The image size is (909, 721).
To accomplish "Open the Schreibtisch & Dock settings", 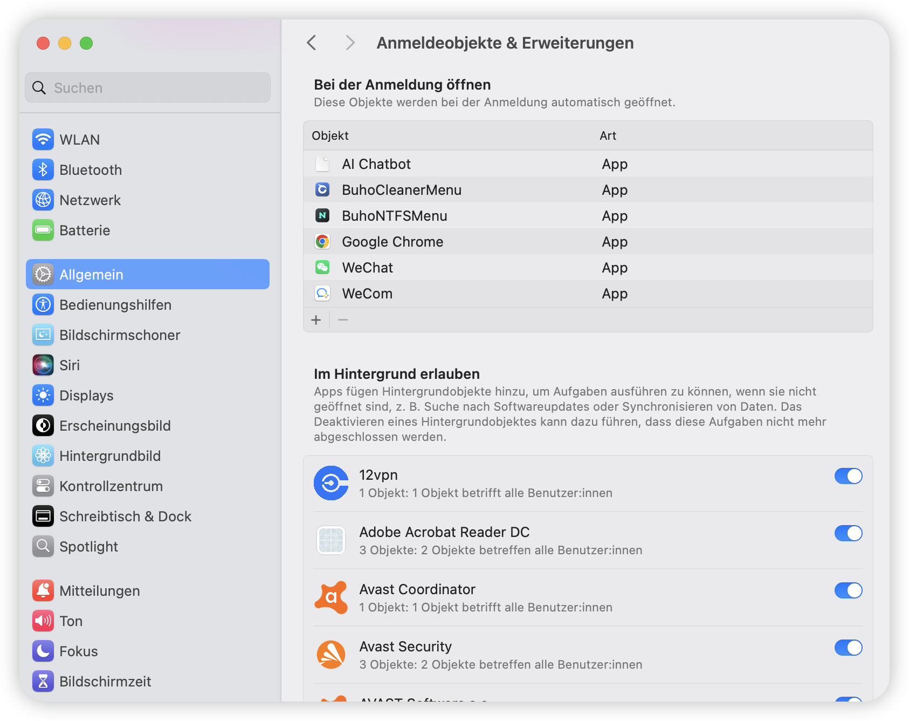I will pos(148,516).
